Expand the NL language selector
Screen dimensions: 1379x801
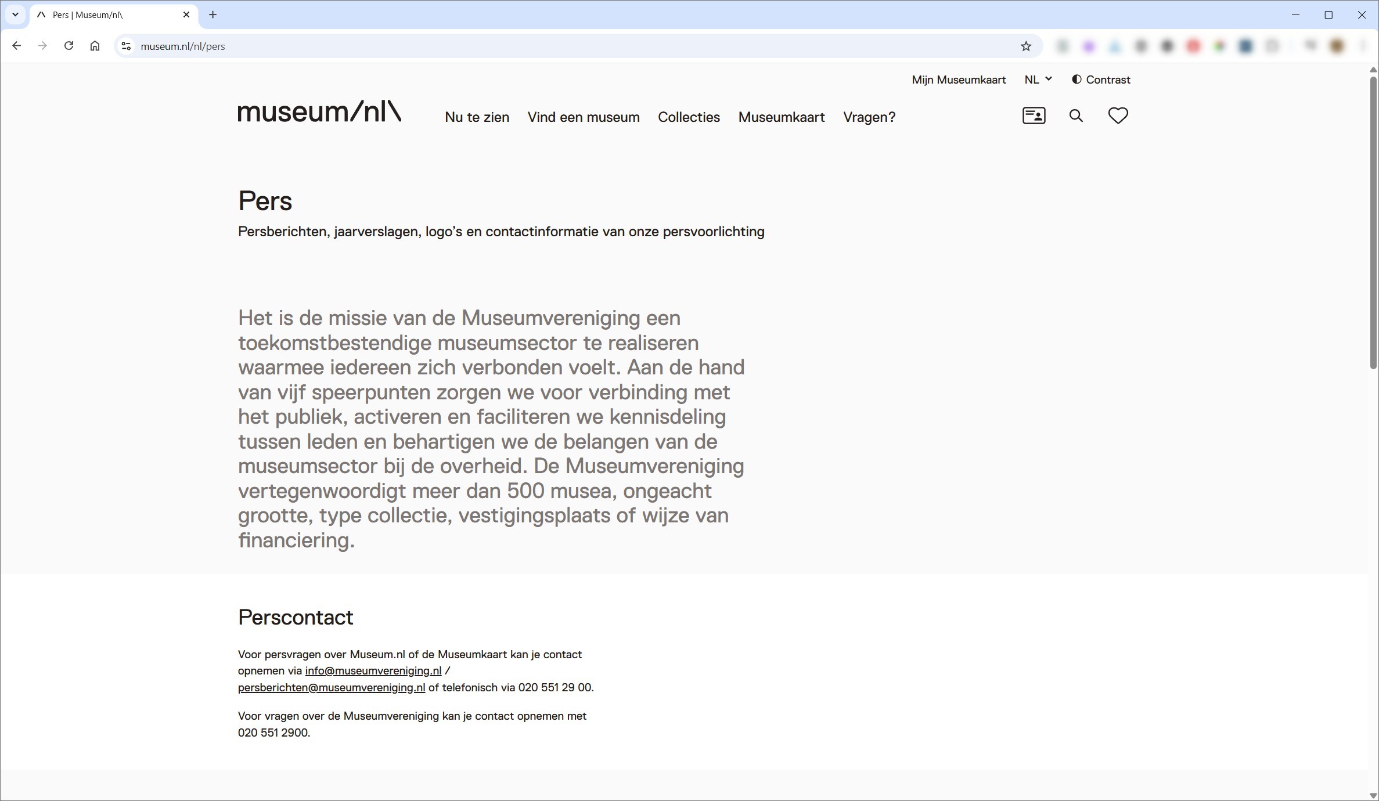tap(1038, 80)
